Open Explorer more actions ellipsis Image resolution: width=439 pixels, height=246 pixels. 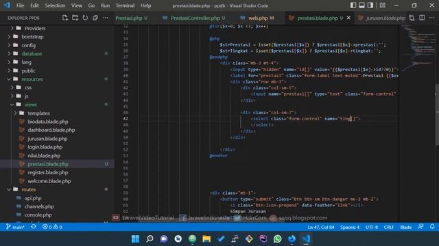(x=105, y=18)
